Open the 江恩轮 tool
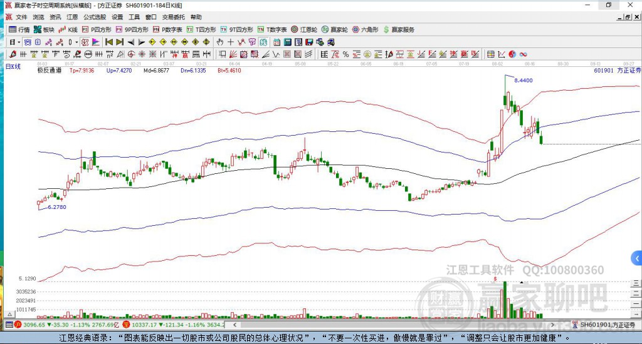Screen dimensions: 642x344 point(304,29)
